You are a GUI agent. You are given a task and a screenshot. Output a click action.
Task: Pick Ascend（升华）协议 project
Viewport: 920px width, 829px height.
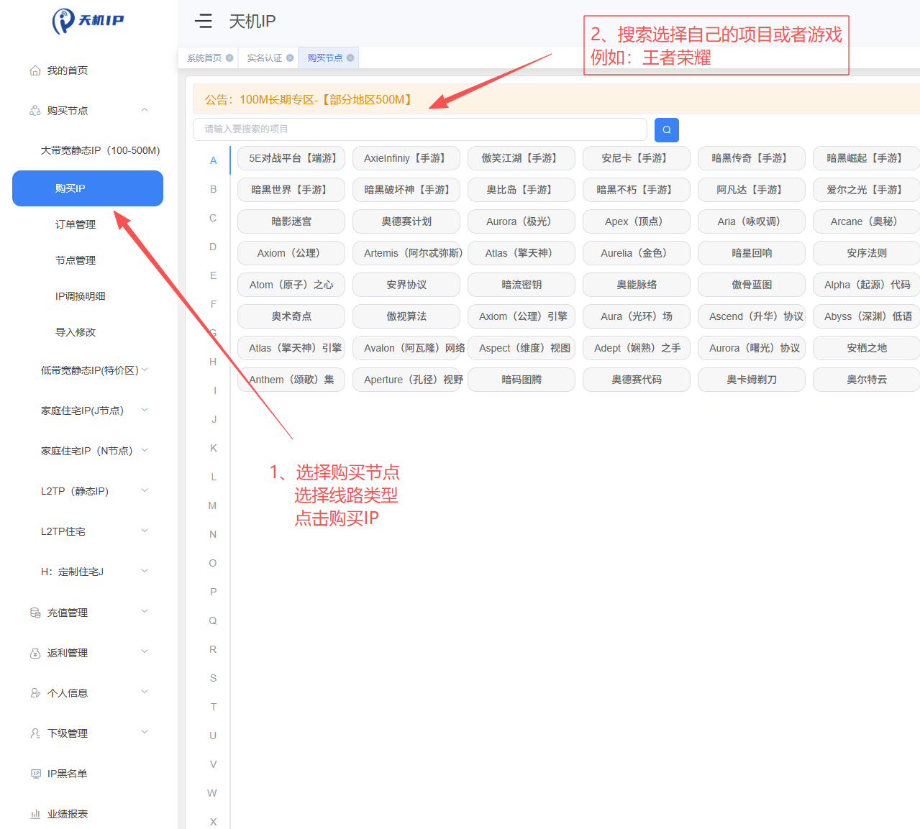[752, 316]
